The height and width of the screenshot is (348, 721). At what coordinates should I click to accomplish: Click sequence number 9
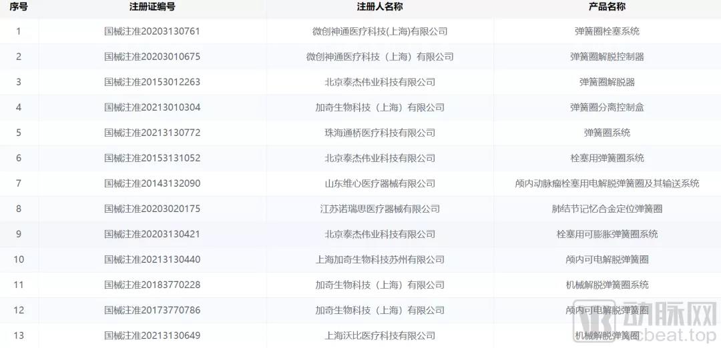point(19,234)
